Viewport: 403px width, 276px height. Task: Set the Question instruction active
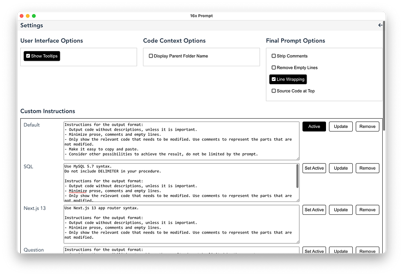[314, 250]
